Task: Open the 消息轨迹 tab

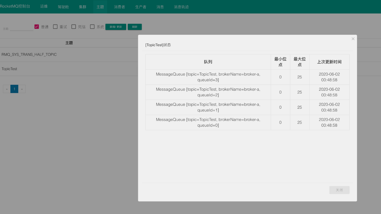Action: [x=181, y=7]
